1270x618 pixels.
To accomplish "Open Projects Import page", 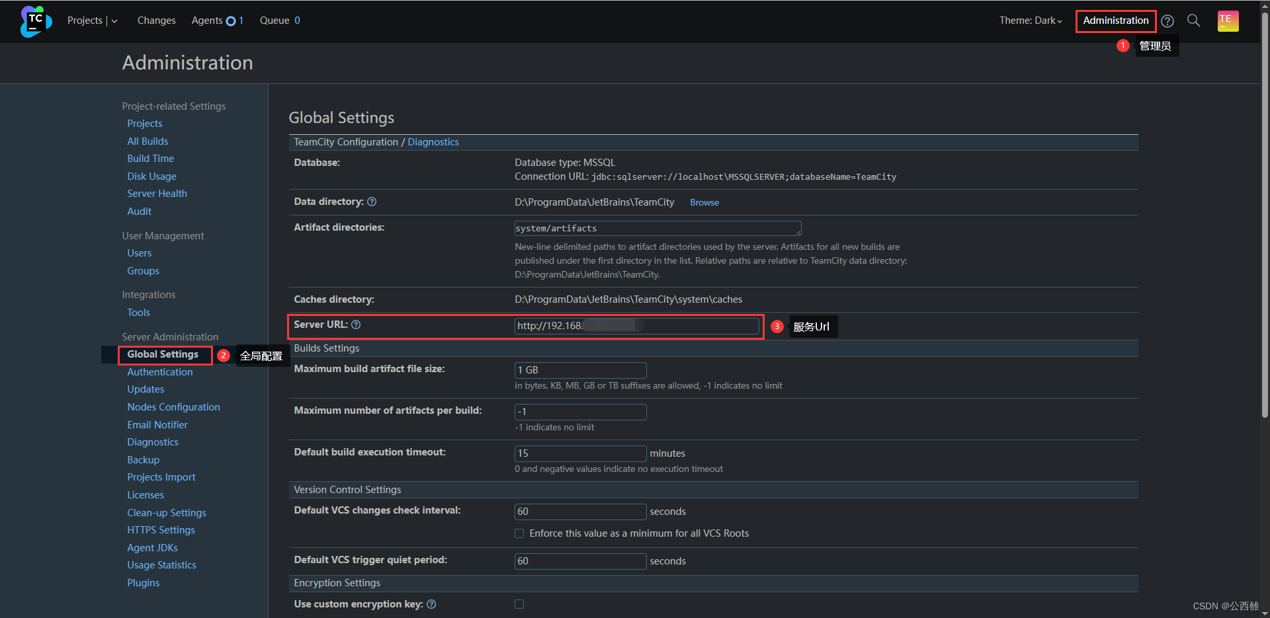I will click(161, 477).
